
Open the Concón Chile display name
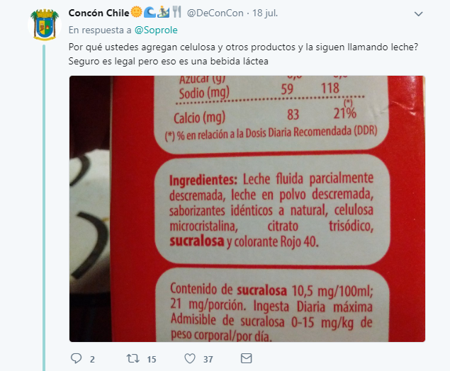(99, 13)
